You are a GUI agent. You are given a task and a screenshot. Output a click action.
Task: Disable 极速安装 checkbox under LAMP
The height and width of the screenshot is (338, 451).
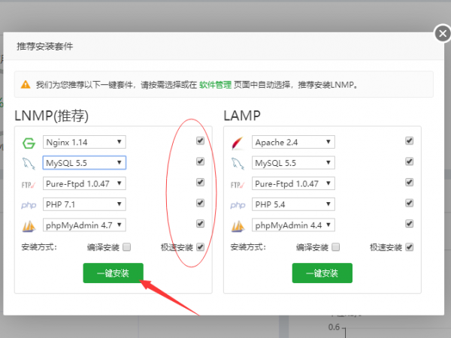409,246
